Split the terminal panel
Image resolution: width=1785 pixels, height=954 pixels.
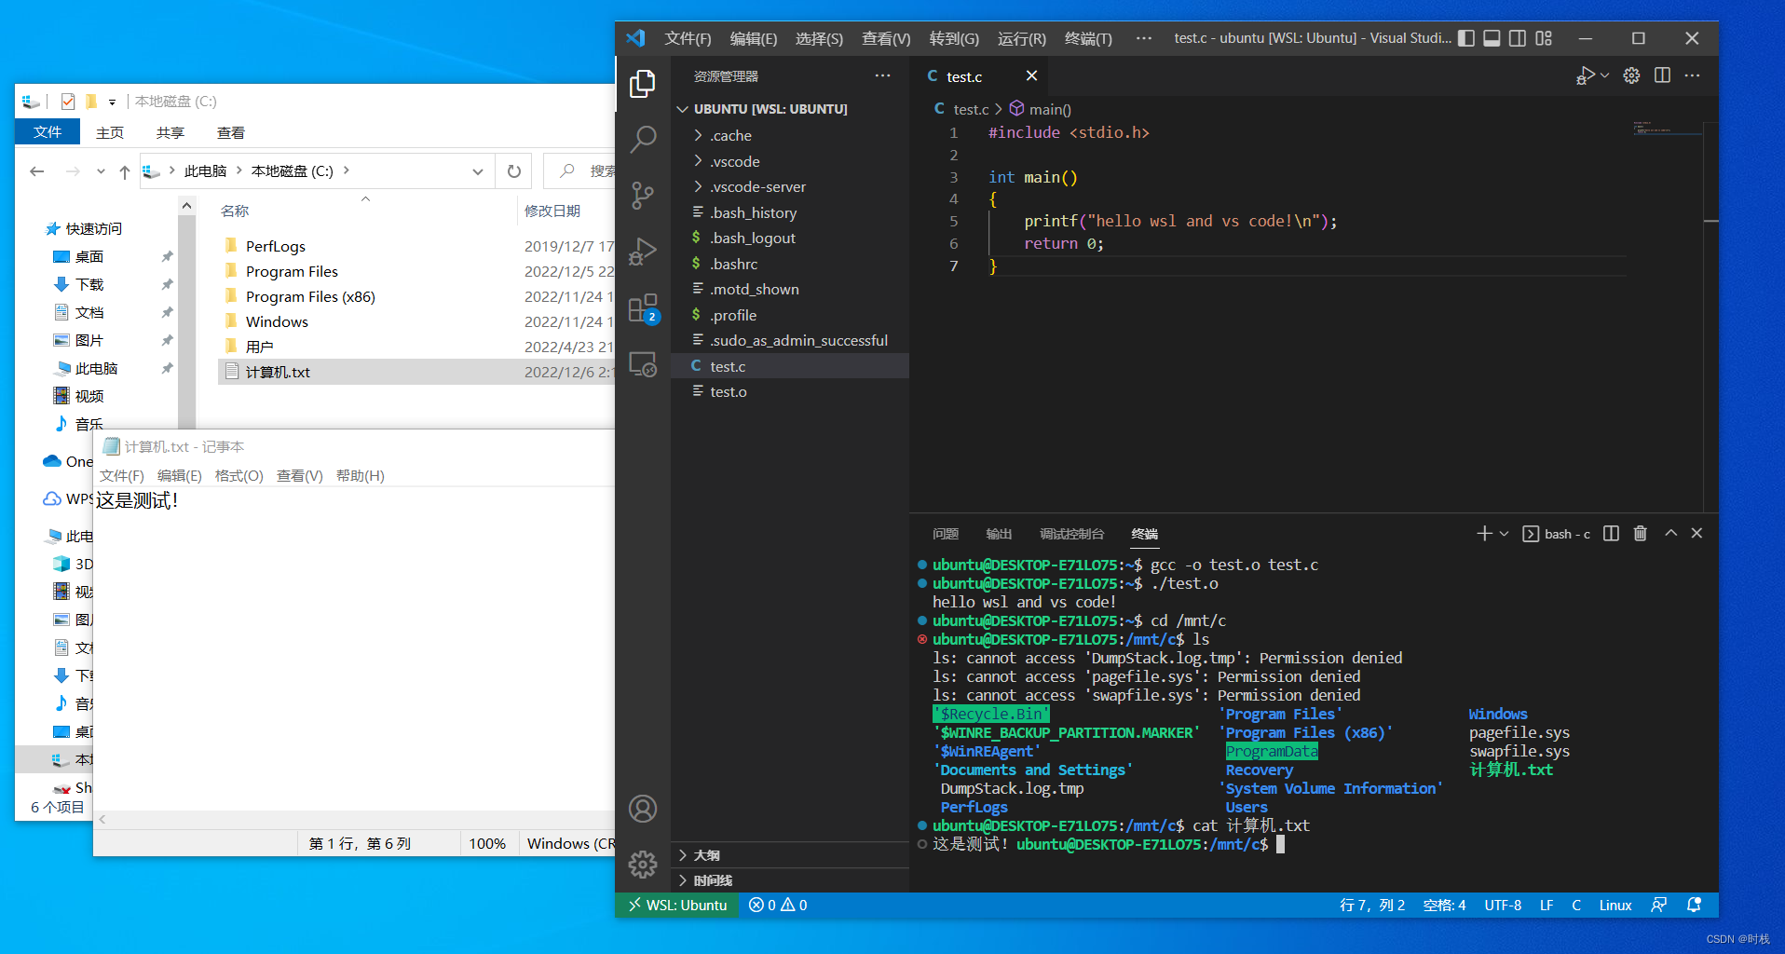tap(1611, 533)
